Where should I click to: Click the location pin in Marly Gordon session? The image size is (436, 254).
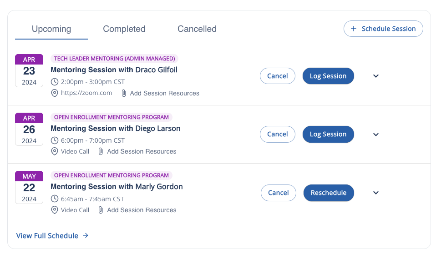click(x=55, y=210)
